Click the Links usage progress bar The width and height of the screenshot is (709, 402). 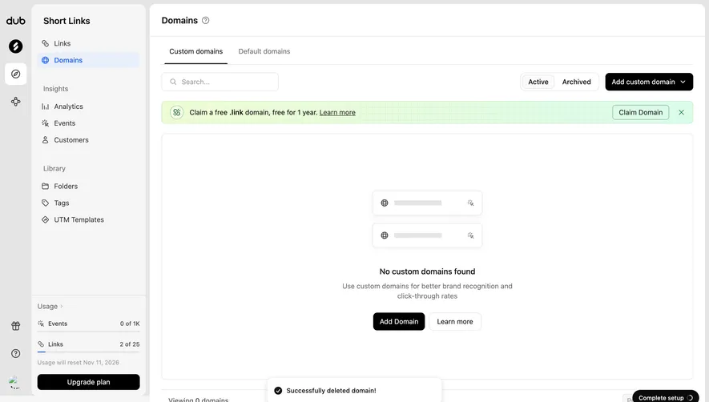pos(89,352)
